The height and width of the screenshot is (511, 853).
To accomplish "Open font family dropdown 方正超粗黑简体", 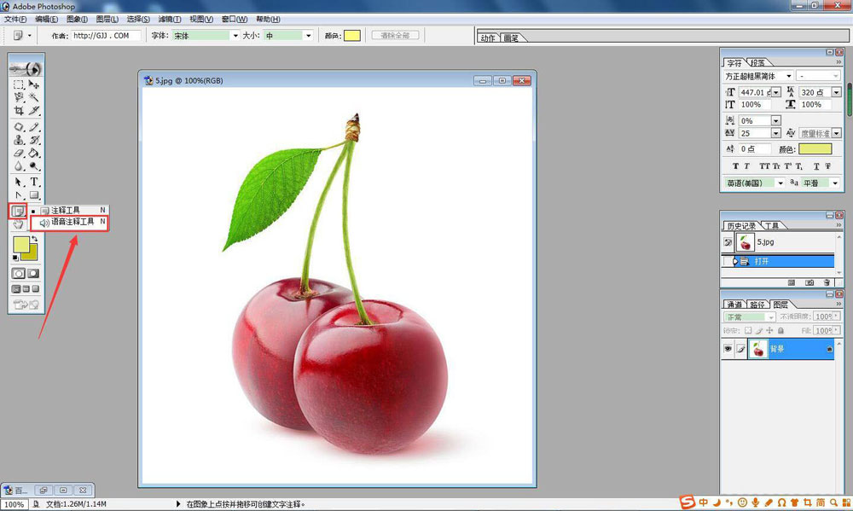I will click(x=789, y=76).
